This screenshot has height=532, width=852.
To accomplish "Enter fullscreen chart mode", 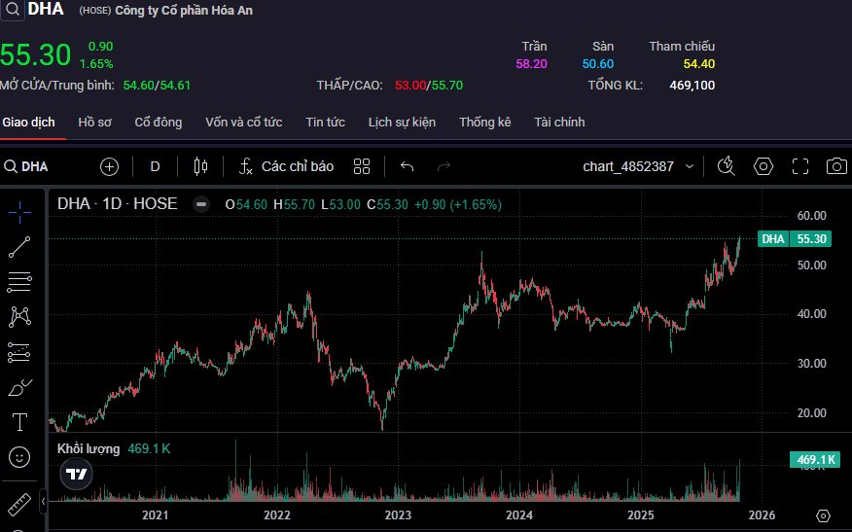I will coord(800,166).
